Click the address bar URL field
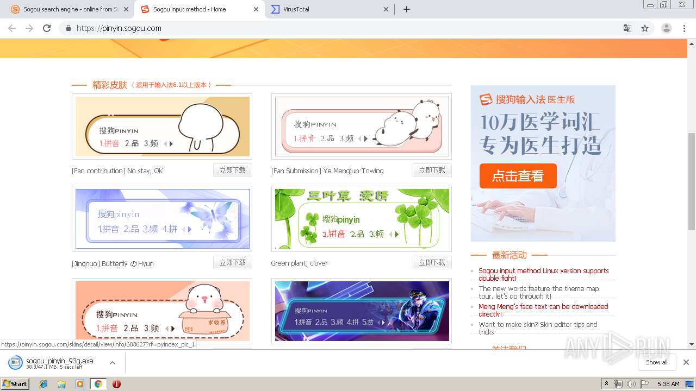This screenshot has height=391, width=696. 348,28
